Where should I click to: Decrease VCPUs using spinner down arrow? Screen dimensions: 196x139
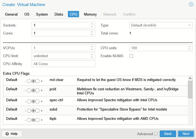point(92,49)
